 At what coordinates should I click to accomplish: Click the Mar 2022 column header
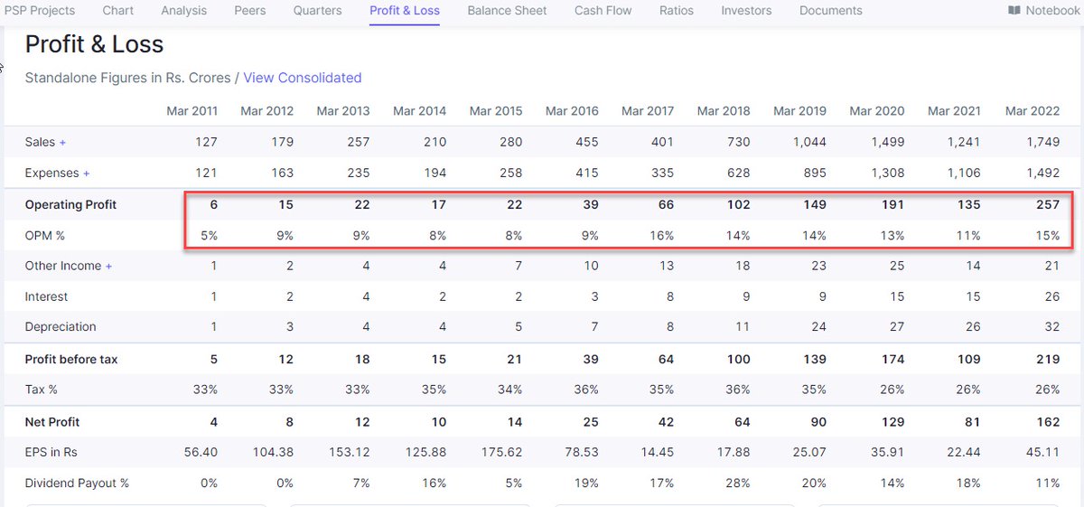1033,111
